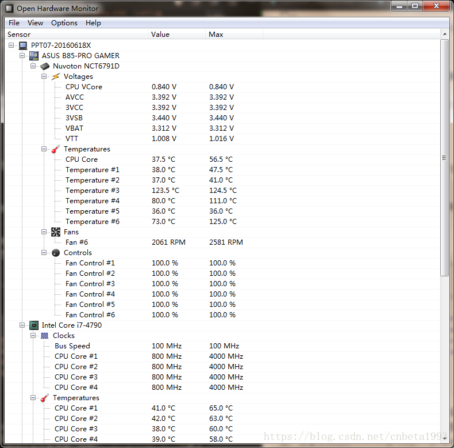454x448 pixels.
Task: Open the Options menu
Action: click(64, 23)
